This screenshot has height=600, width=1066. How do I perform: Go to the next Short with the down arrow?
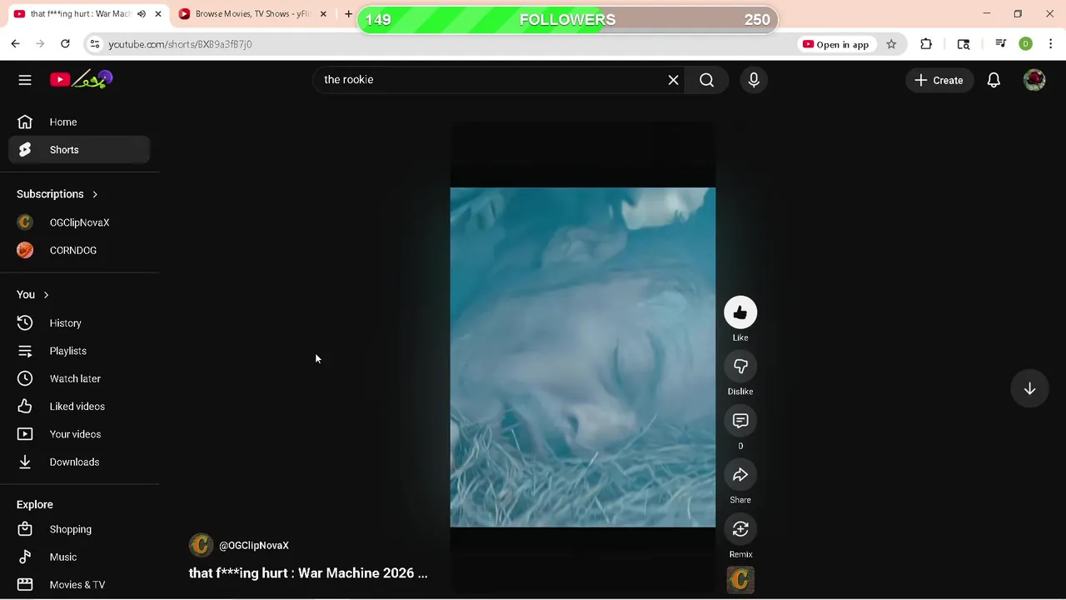coord(1029,389)
